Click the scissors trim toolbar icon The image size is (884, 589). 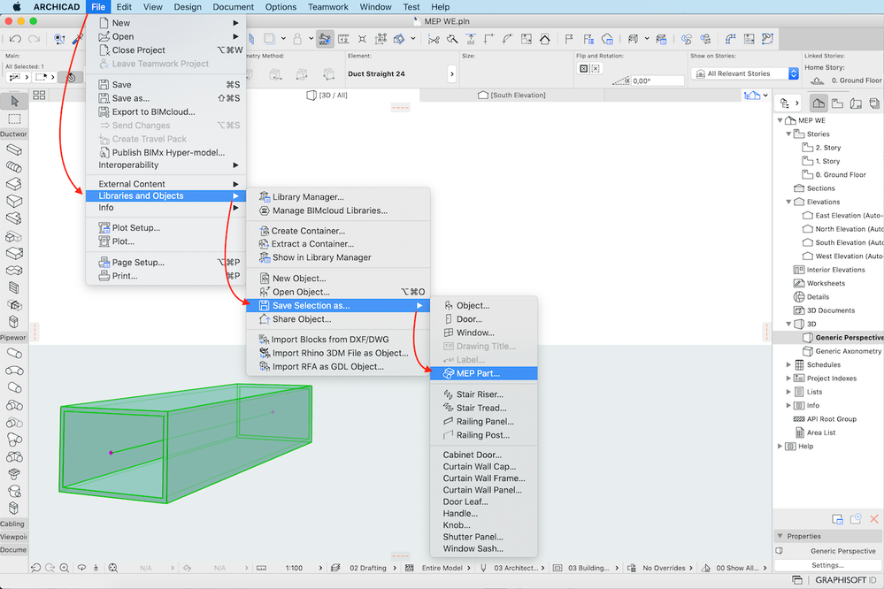click(x=434, y=39)
